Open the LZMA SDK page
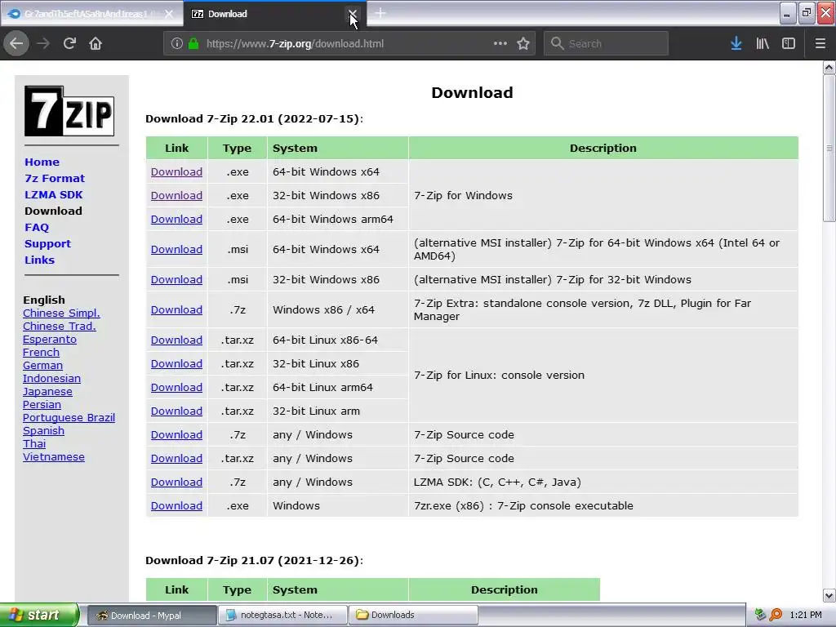 coord(53,194)
